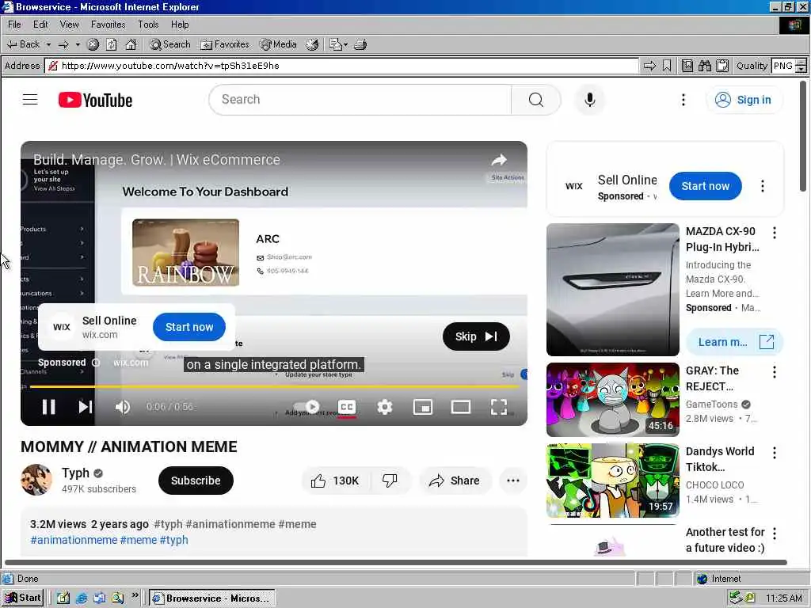
Task: Click the binoculars find icon
Action: point(704,66)
